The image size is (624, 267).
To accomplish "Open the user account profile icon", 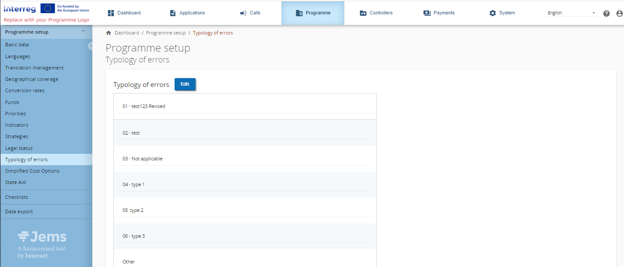I will (619, 14).
